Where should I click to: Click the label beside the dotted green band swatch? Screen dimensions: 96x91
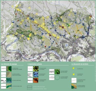click(17, 86)
